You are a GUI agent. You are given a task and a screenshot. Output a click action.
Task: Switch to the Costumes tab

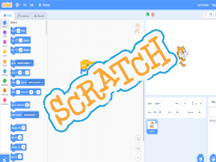(23, 16)
